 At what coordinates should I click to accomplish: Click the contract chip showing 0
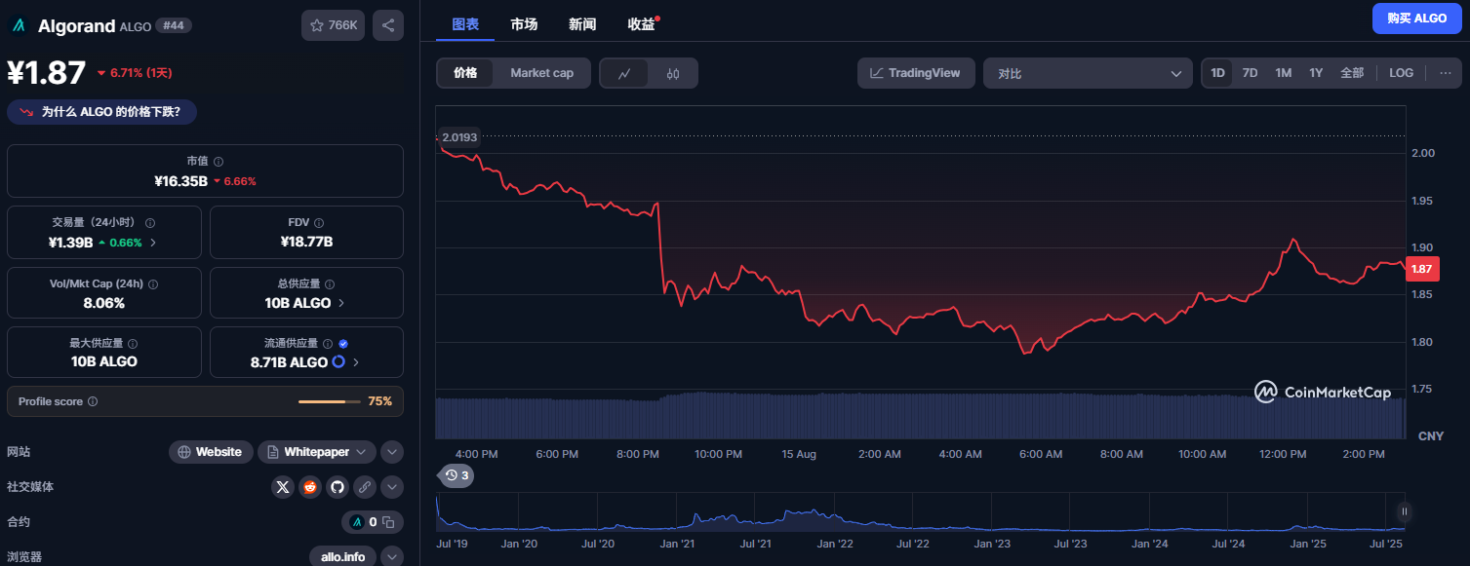tap(373, 522)
